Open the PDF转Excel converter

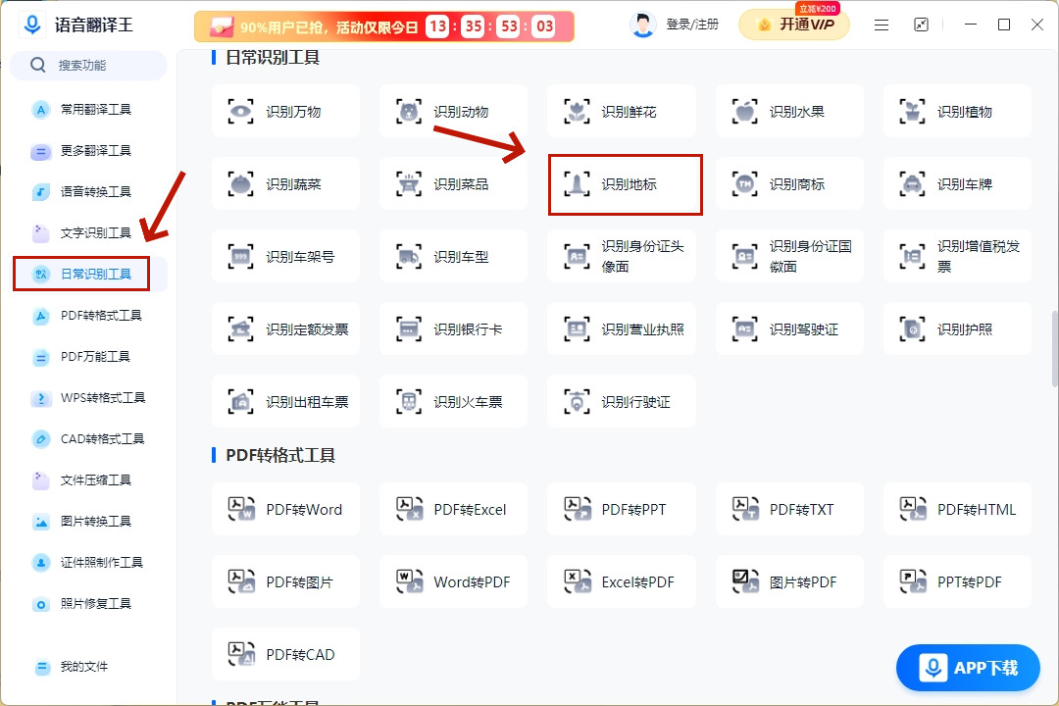click(x=453, y=510)
